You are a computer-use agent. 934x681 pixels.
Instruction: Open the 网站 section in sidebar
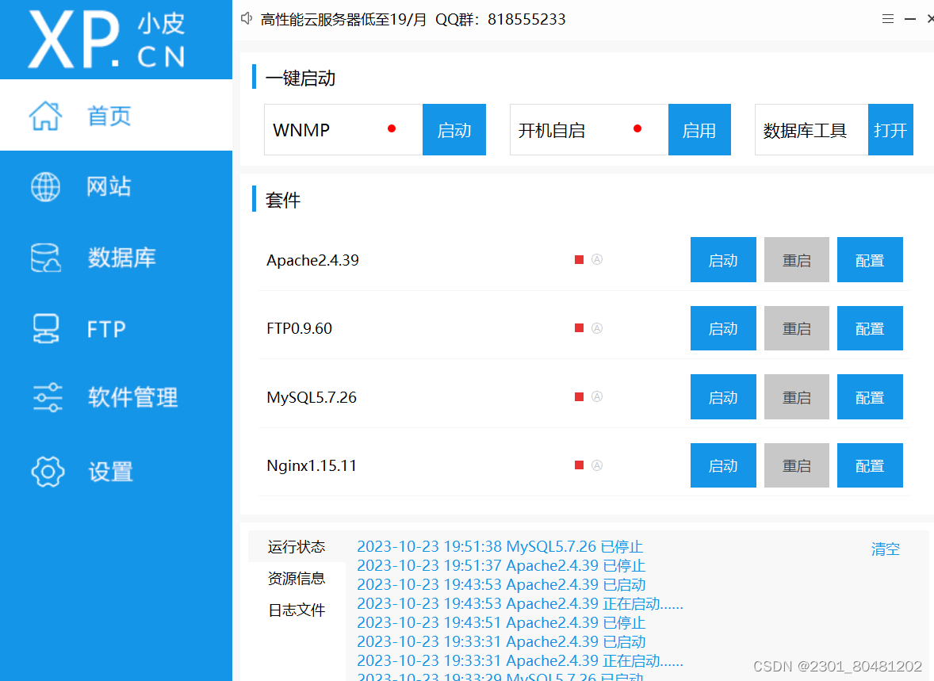(x=116, y=186)
